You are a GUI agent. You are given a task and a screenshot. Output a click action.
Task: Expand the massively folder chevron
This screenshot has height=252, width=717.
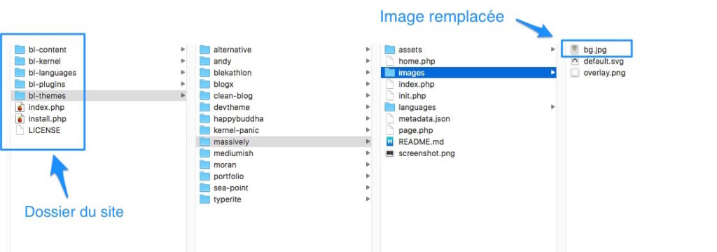pyautogui.click(x=368, y=142)
